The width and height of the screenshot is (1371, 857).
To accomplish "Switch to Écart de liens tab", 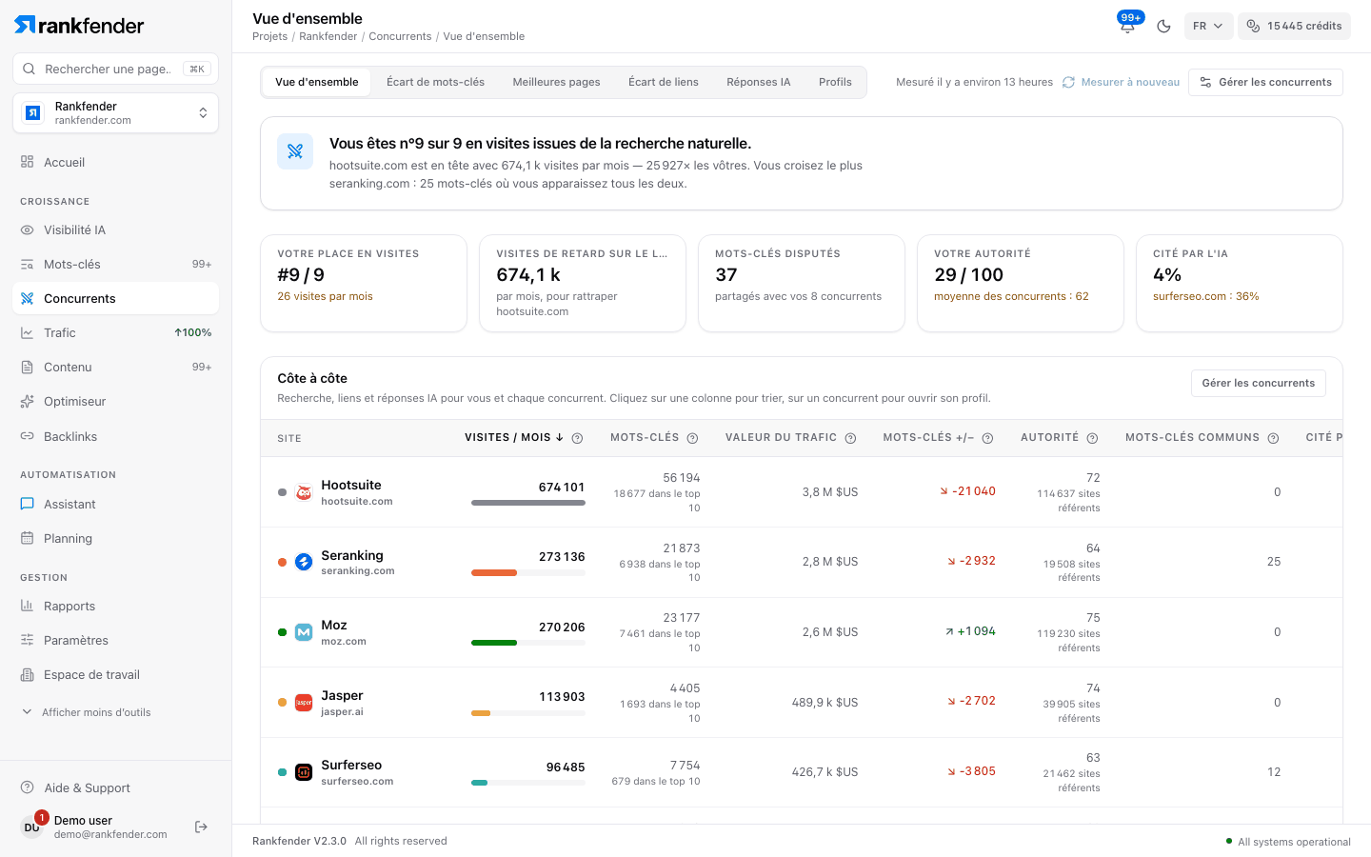I will click(663, 82).
